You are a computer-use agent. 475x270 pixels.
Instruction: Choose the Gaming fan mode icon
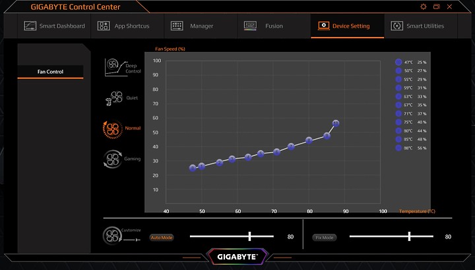click(113, 159)
